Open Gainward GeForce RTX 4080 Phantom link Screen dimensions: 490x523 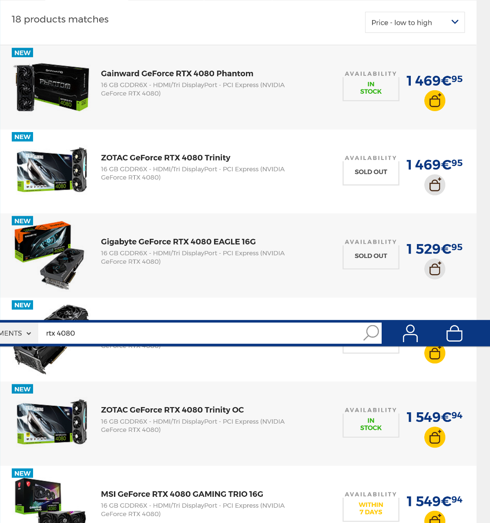[x=177, y=73]
